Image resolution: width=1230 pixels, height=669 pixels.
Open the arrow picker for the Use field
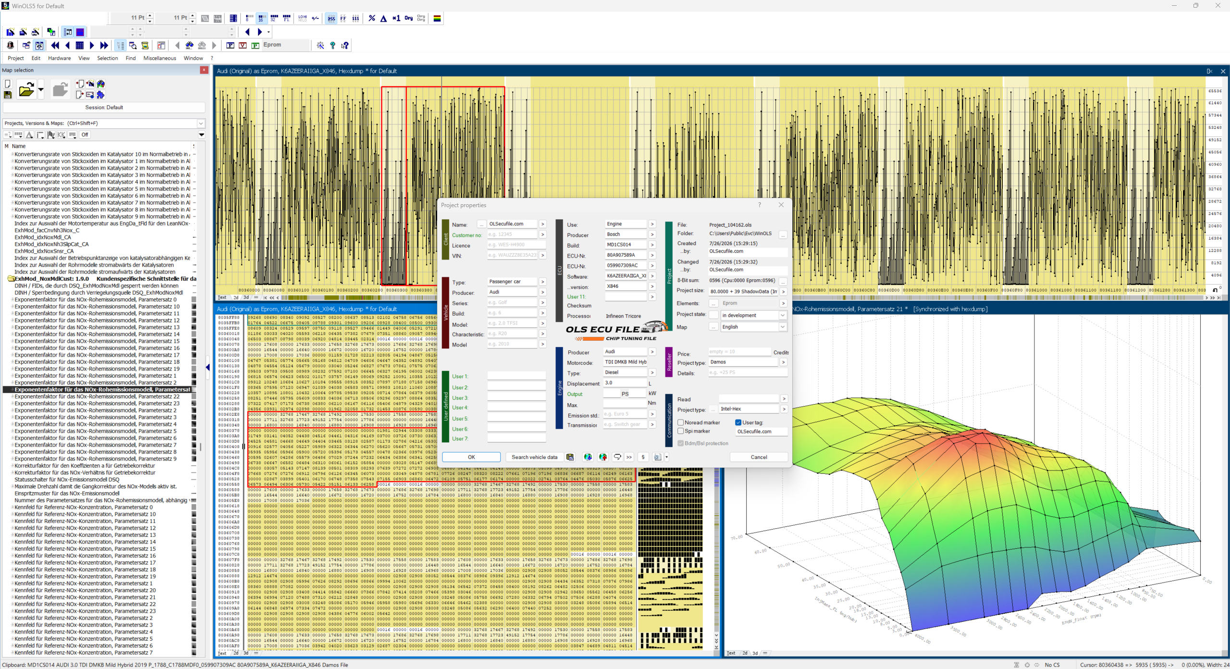tap(652, 224)
